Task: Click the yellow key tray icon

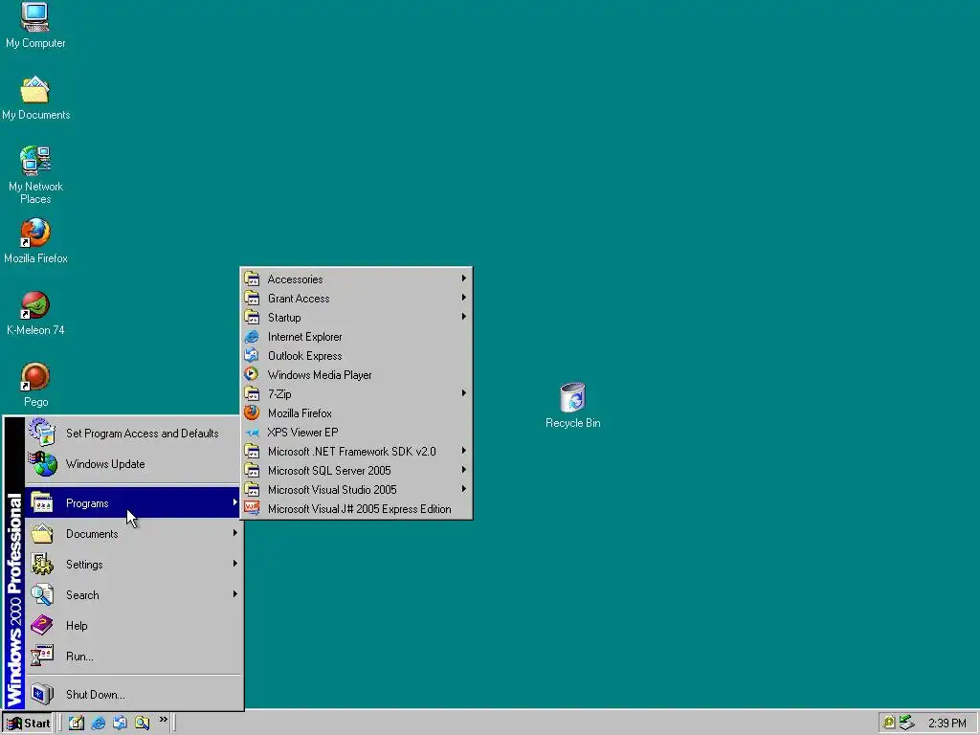Action: pyautogui.click(x=888, y=724)
